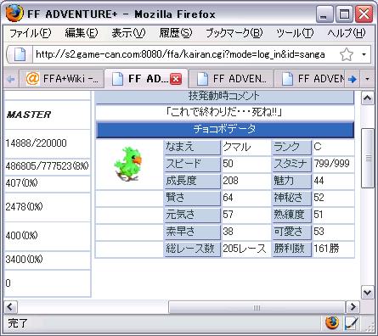
Task: Open the ツール menu
Action: click(x=295, y=33)
